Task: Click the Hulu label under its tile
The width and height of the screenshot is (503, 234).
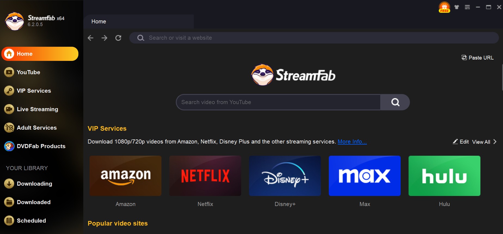Action: [x=444, y=204]
